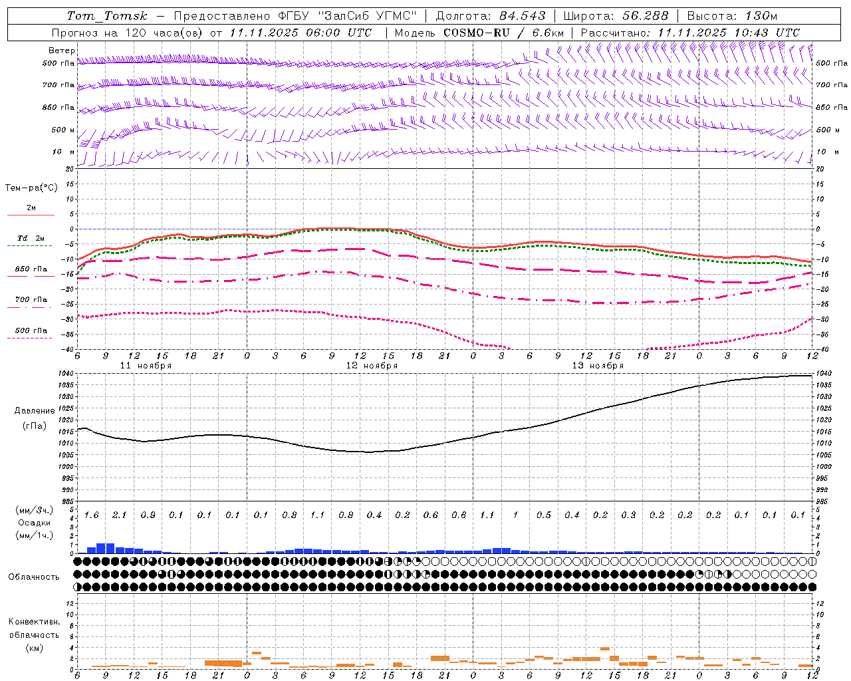Click the forecast start time 11.11.2025 06:00 UTC
Viewport: 851px width, 681px height.
301,33
